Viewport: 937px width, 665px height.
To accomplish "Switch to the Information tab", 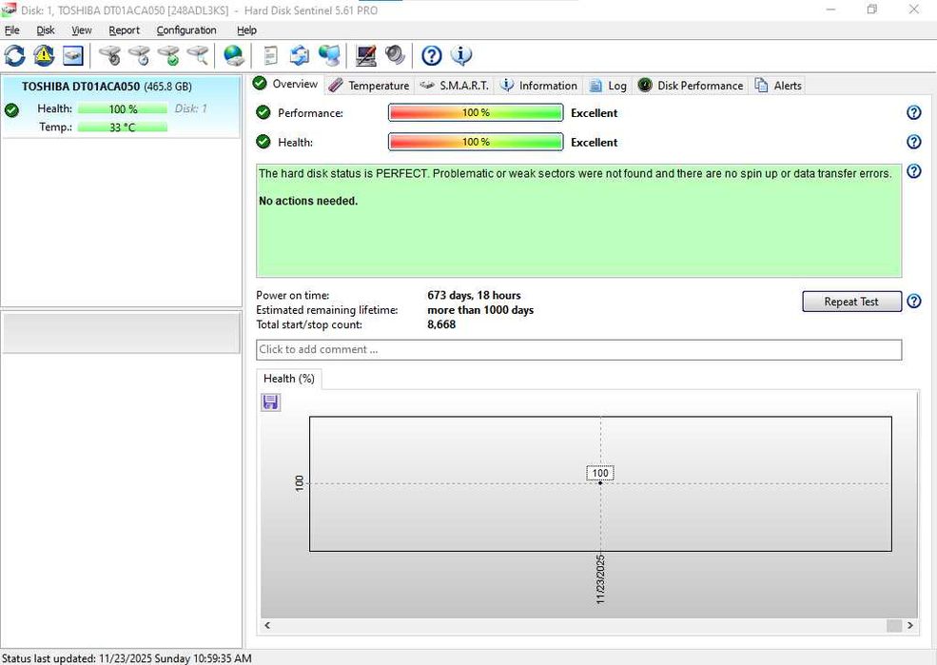I will [x=539, y=86].
